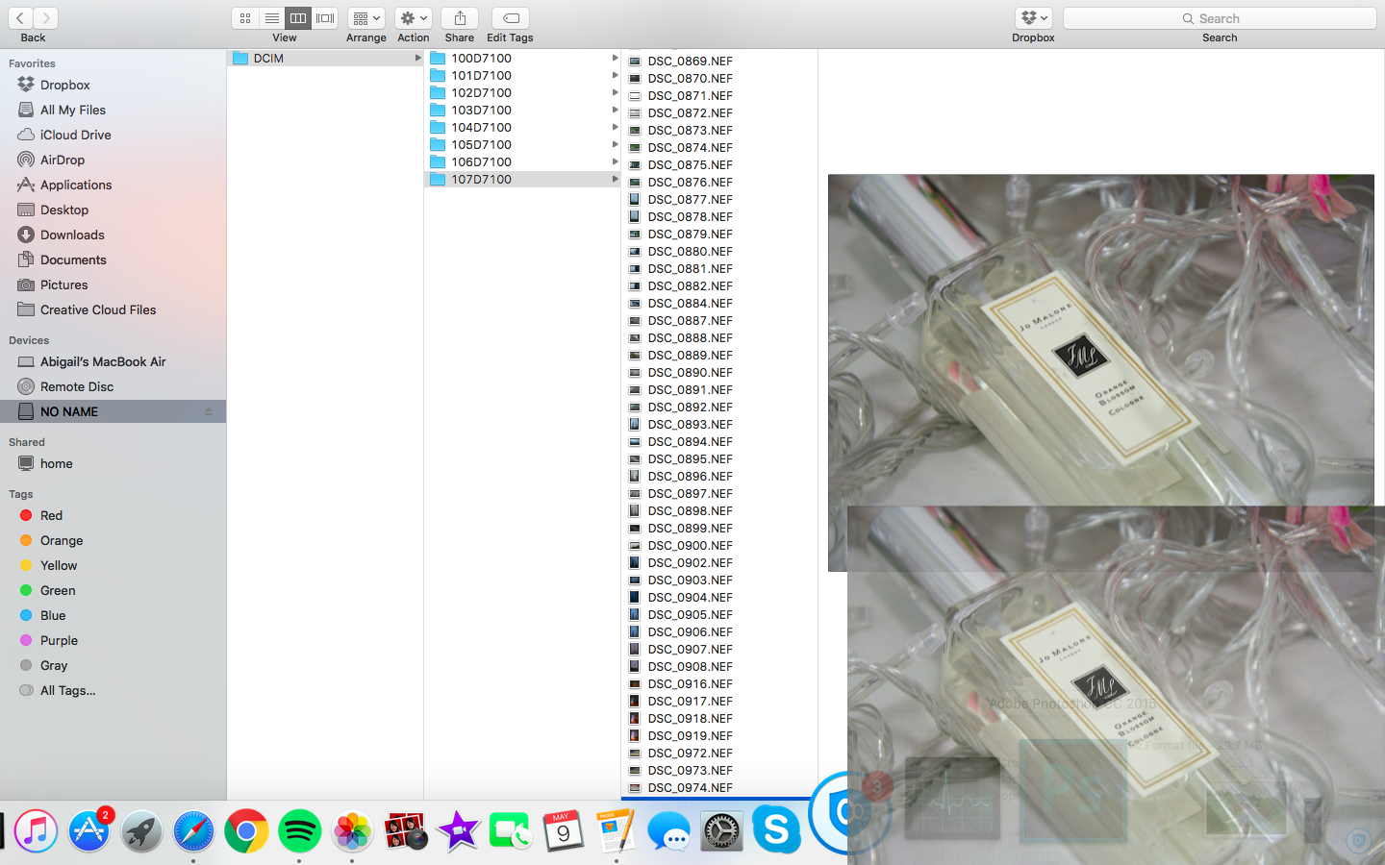This screenshot has height=865, width=1385.
Task: Open Safari from the Dock
Action: click(193, 831)
